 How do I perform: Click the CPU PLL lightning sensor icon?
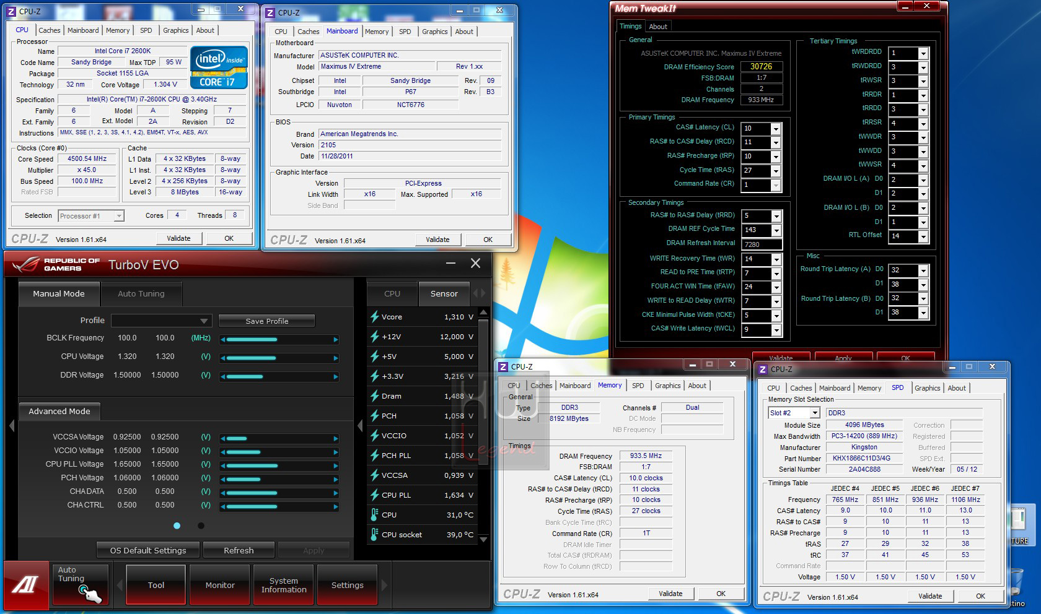point(375,495)
